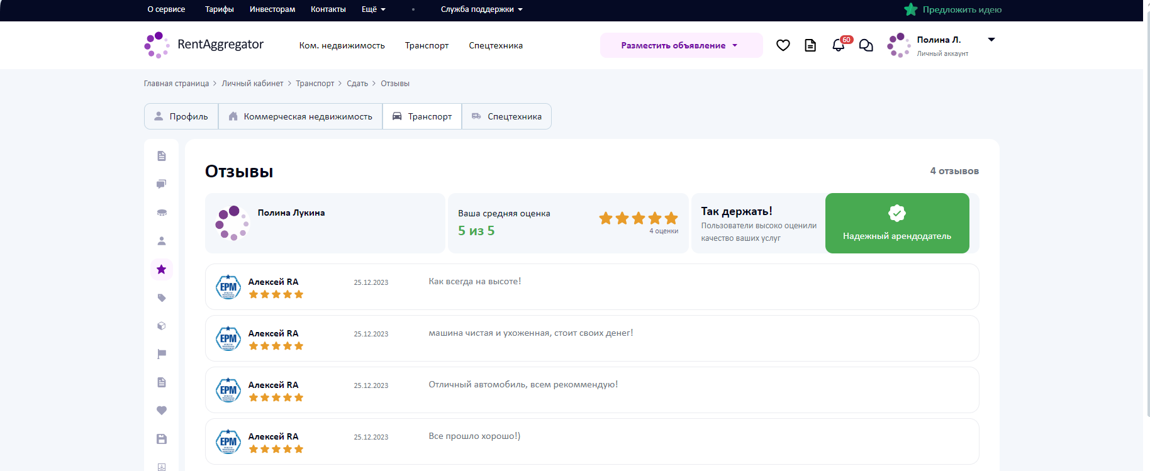The height and width of the screenshot is (471, 1150).
Task: Switch to the Профиль tab
Action: pos(181,116)
